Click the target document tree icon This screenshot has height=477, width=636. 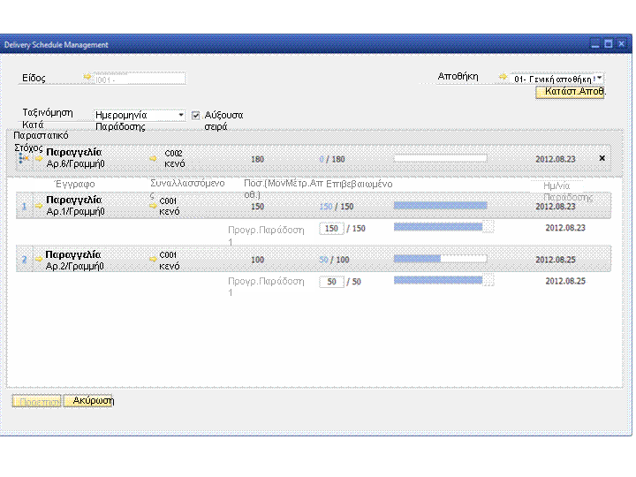click(x=24, y=158)
